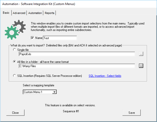
Task: Open the Advanced tab
Action: (19, 13)
